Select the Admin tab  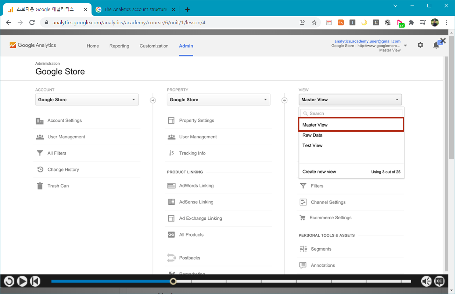click(186, 46)
